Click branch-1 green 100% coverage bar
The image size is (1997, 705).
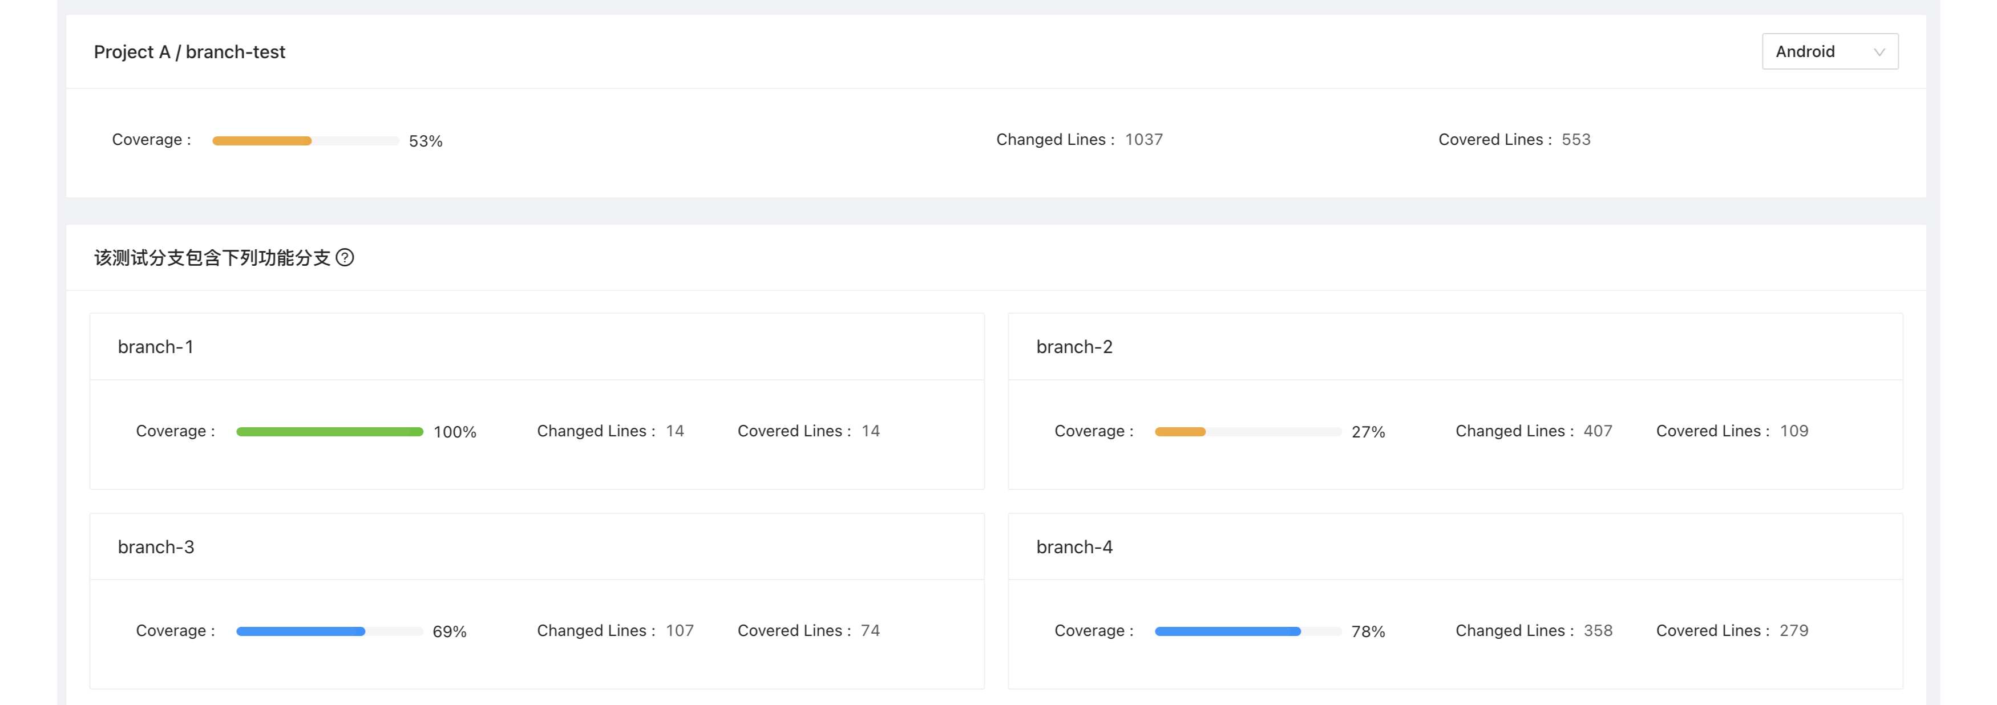click(x=329, y=432)
